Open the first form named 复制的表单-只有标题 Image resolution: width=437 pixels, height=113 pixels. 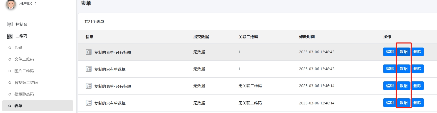[x=113, y=52]
